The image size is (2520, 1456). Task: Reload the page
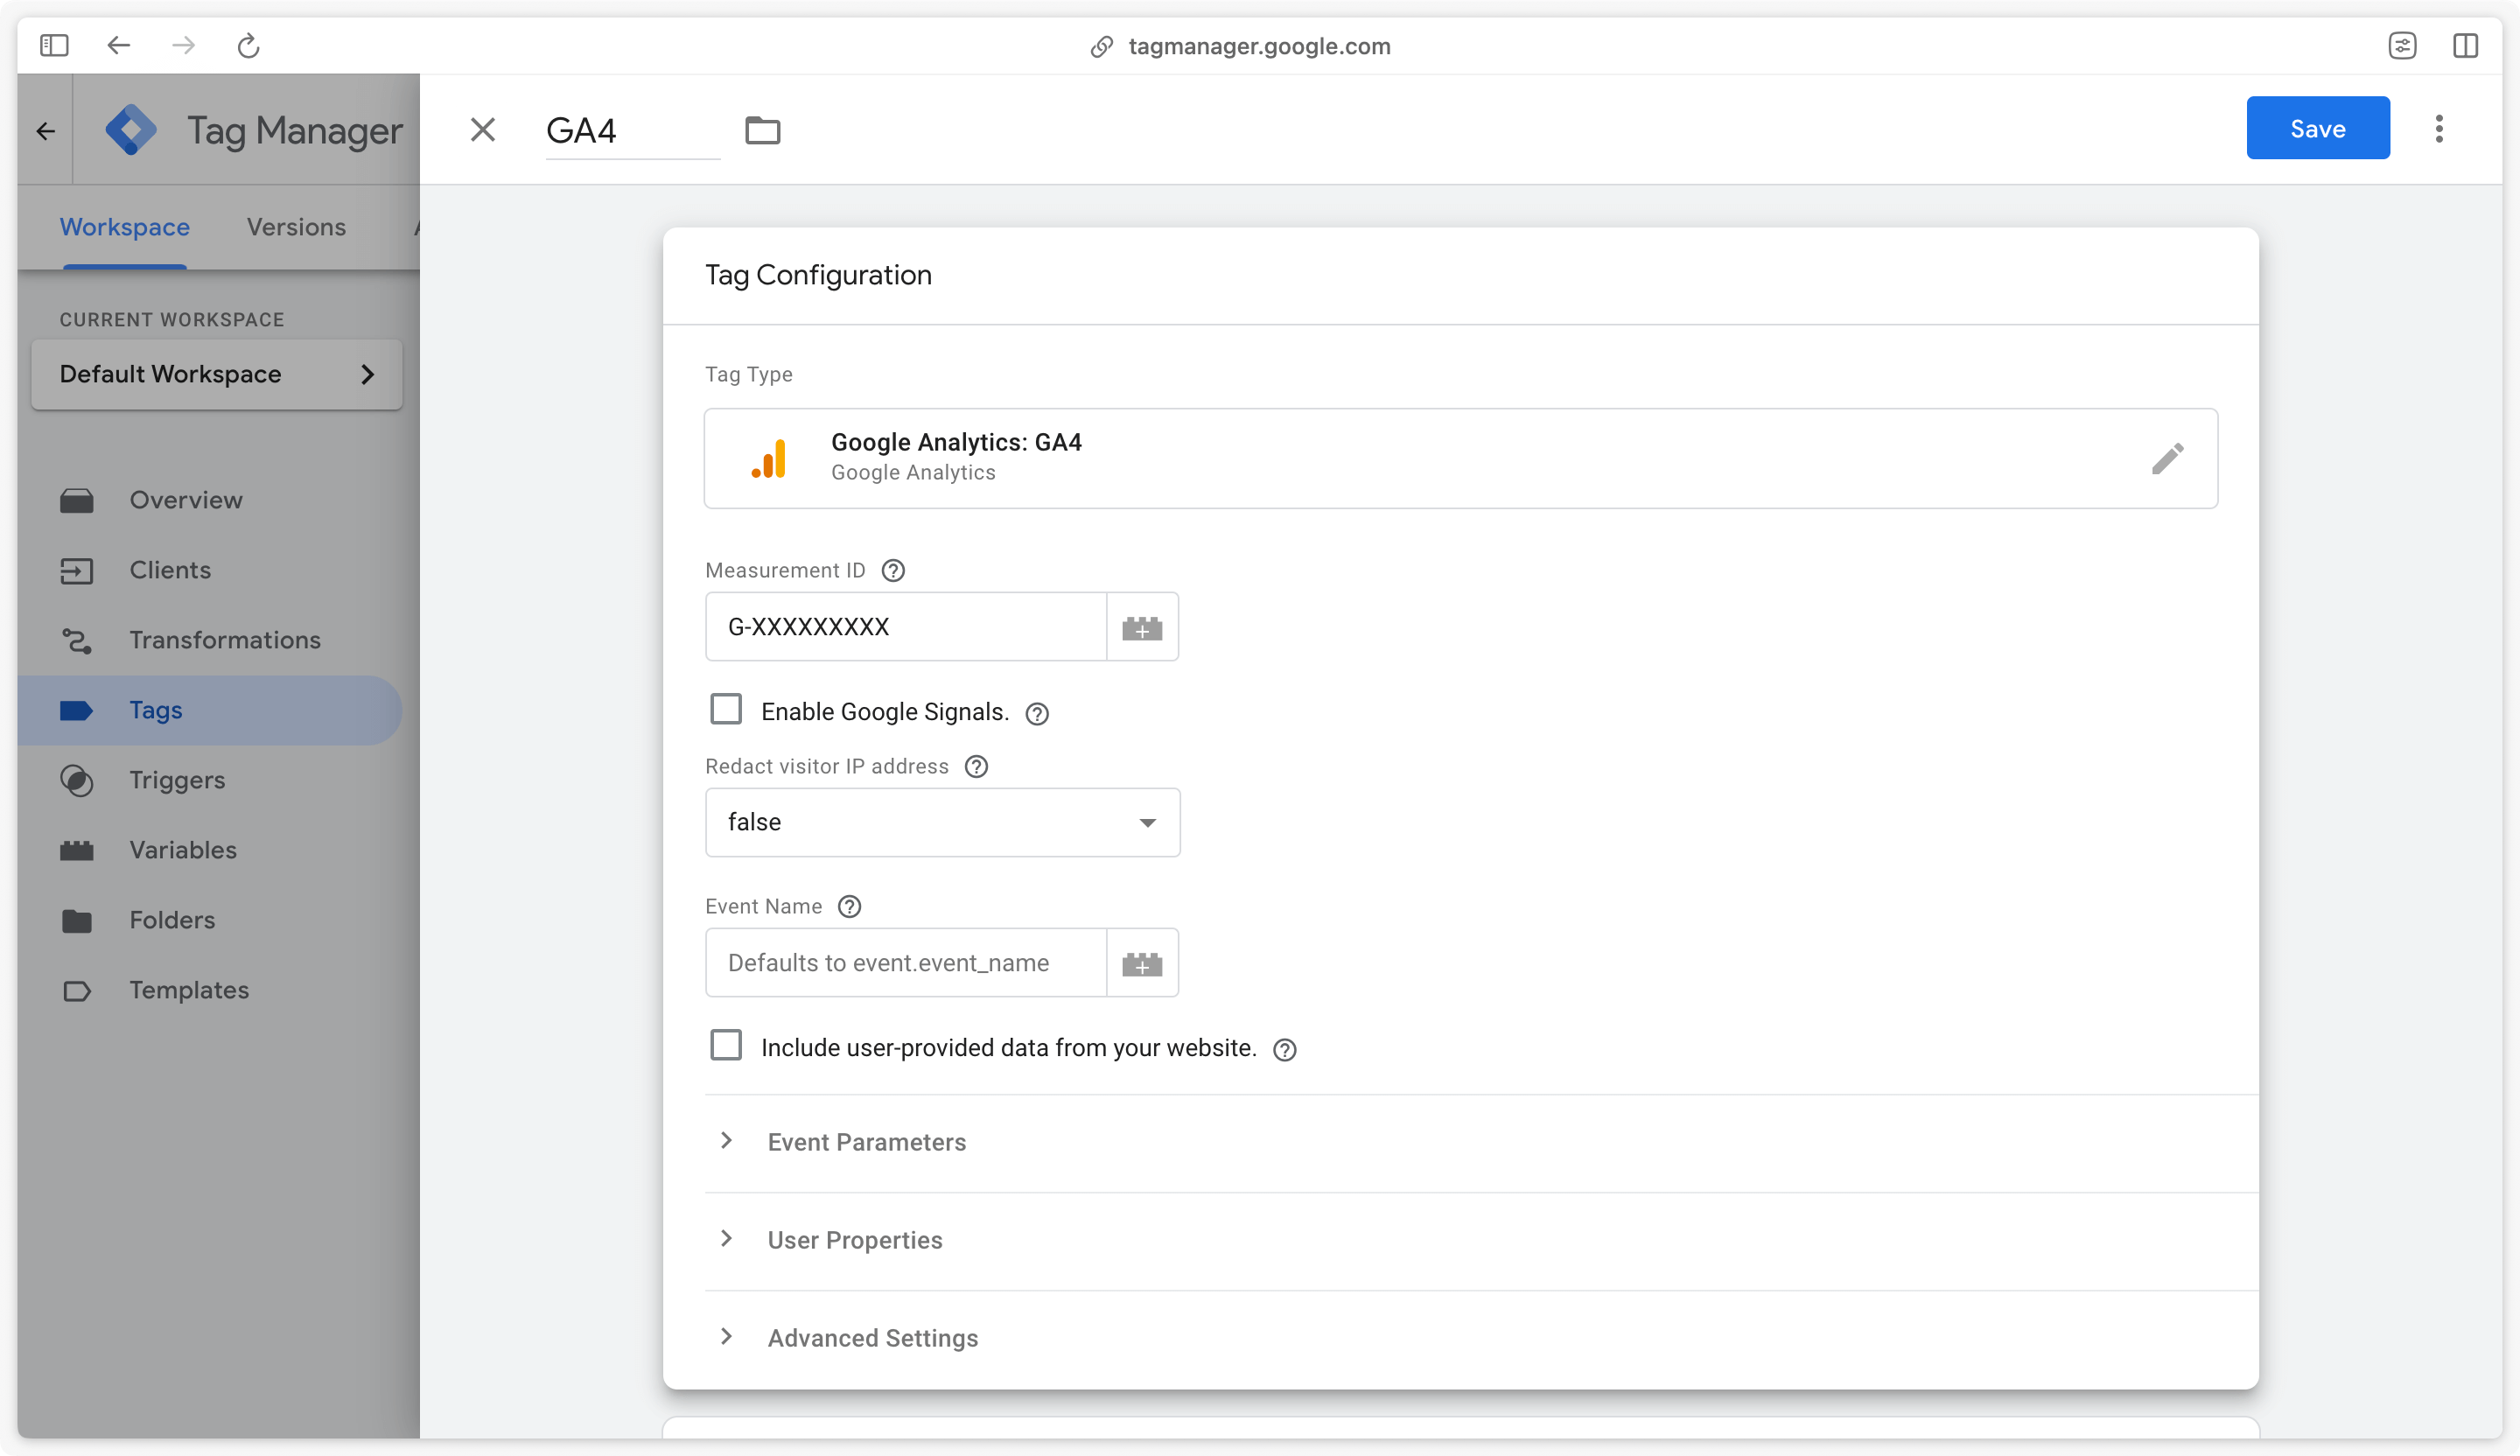(248, 45)
